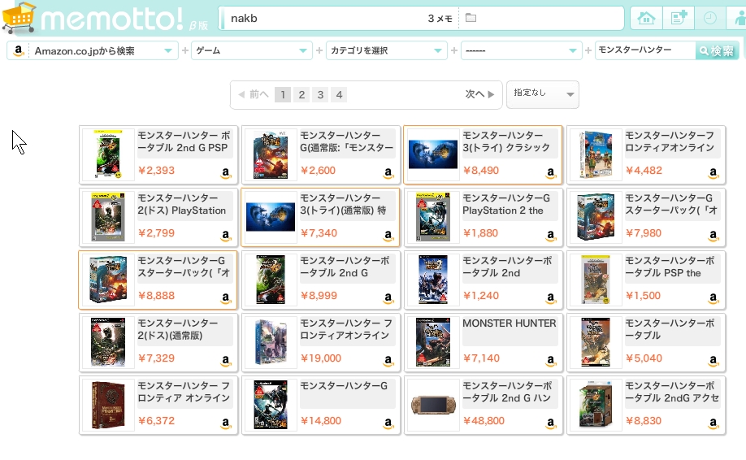Open thumbnail of ¥8,490 item
This screenshot has width=746, height=460.
(x=433, y=154)
